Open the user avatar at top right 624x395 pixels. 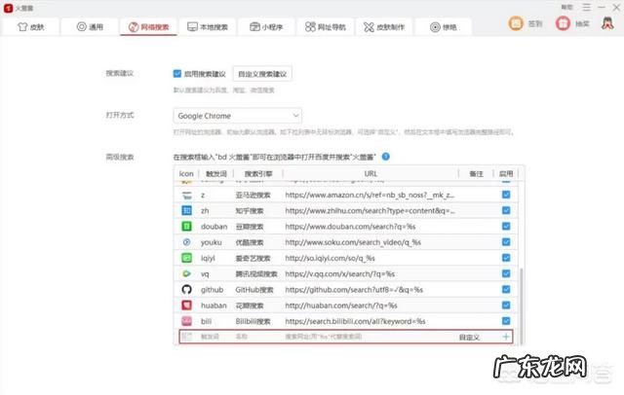tap(607, 23)
